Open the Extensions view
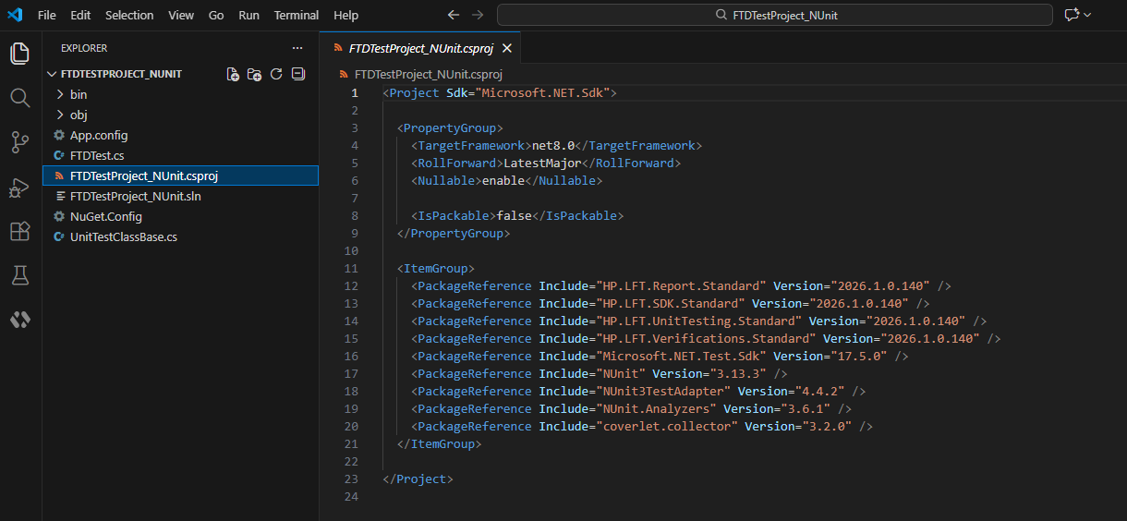The height and width of the screenshot is (521, 1127). 19,231
